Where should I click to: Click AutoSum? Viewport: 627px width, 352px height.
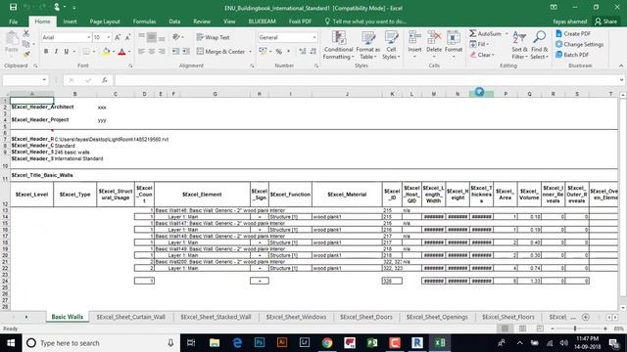[x=485, y=34]
